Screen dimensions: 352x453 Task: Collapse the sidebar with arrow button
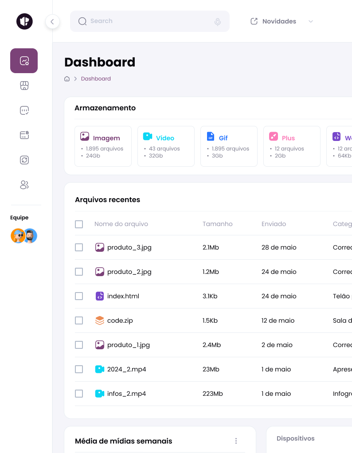pyautogui.click(x=52, y=21)
